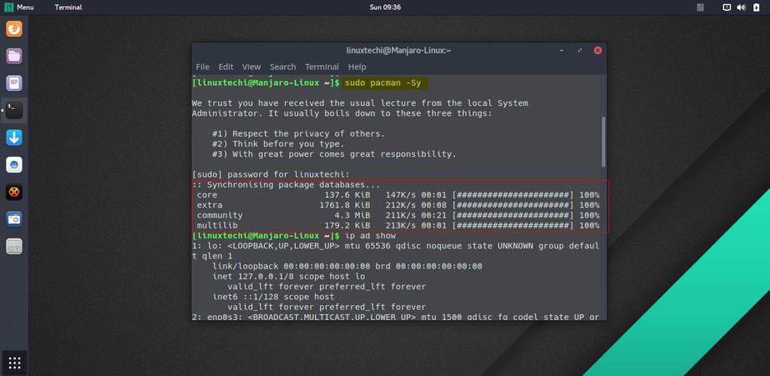
Task: Show all applications grid
Action: click(x=15, y=363)
